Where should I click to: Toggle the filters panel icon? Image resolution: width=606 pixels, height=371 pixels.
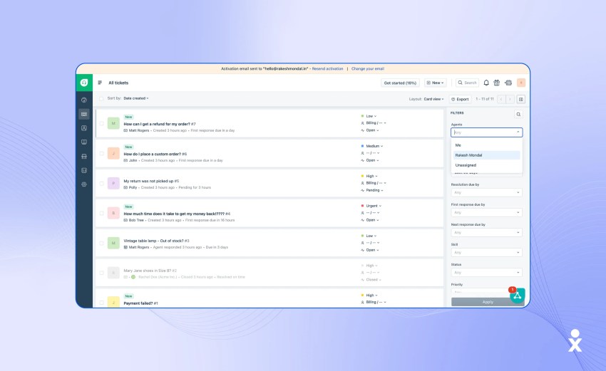click(521, 99)
